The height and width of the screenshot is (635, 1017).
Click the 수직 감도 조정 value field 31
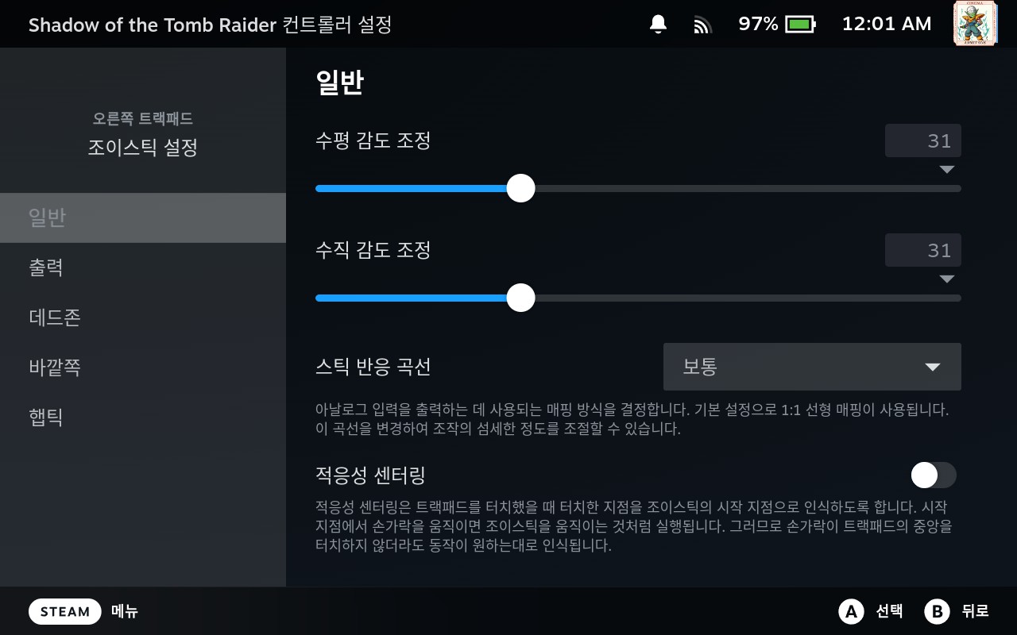923,250
